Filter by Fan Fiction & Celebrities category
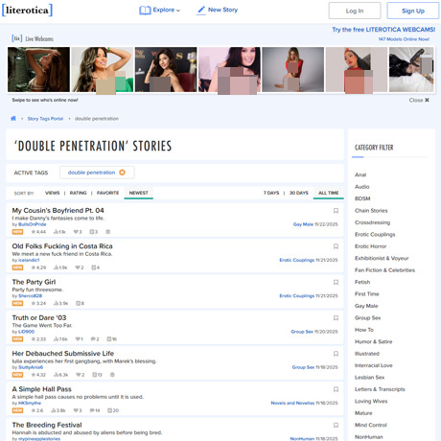 (384, 270)
